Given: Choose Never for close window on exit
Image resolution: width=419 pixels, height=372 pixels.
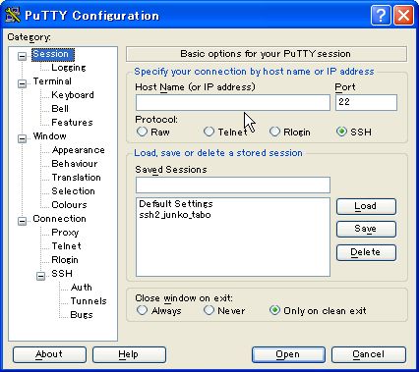Looking at the screenshot, I should point(209,310).
